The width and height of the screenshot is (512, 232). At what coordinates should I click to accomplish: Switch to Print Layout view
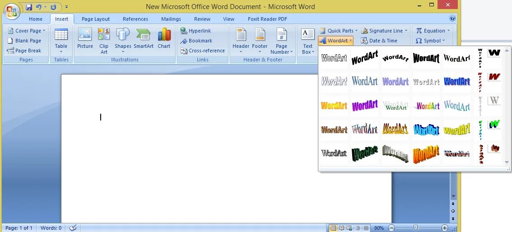point(334,228)
